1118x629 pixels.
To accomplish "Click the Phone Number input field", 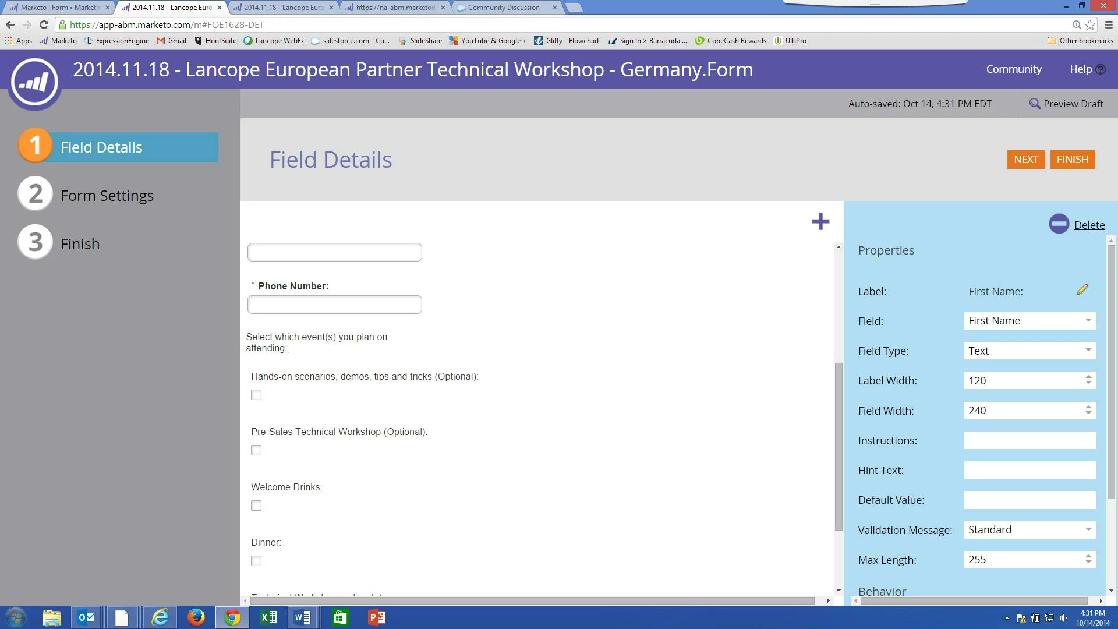I will [x=334, y=305].
